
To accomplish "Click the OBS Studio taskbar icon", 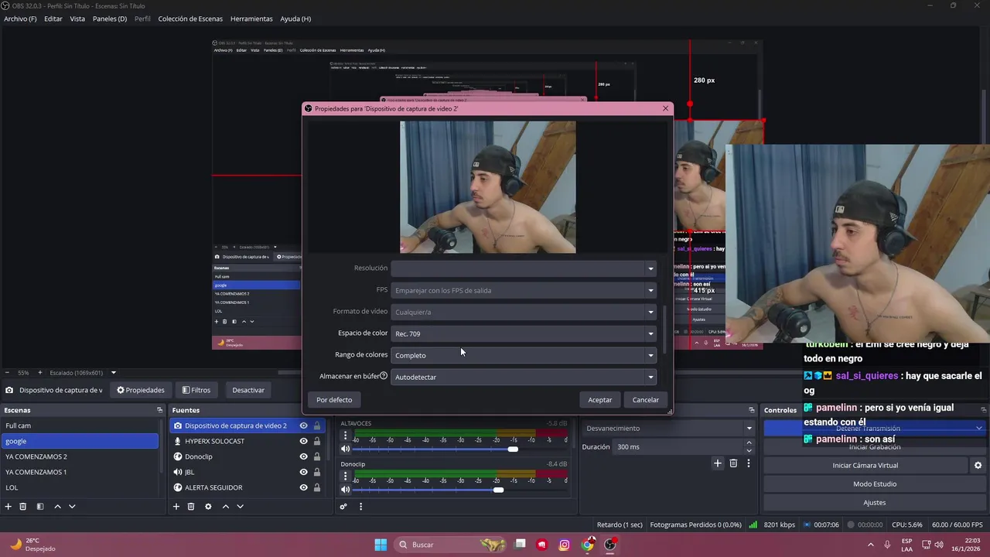I will point(610,545).
